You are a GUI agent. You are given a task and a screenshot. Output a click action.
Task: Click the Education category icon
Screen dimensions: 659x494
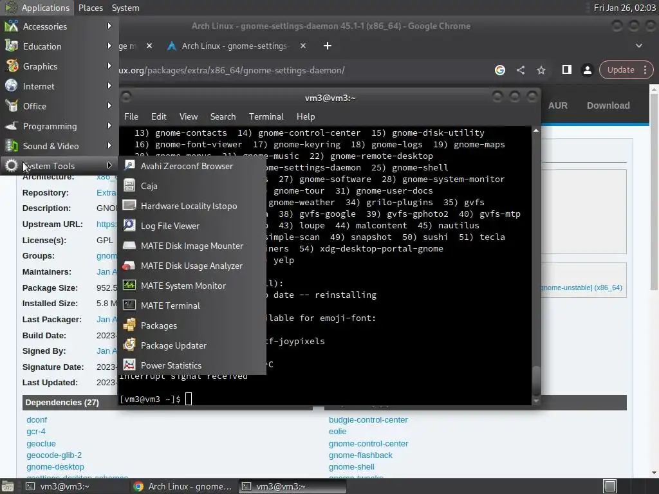(x=12, y=46)
